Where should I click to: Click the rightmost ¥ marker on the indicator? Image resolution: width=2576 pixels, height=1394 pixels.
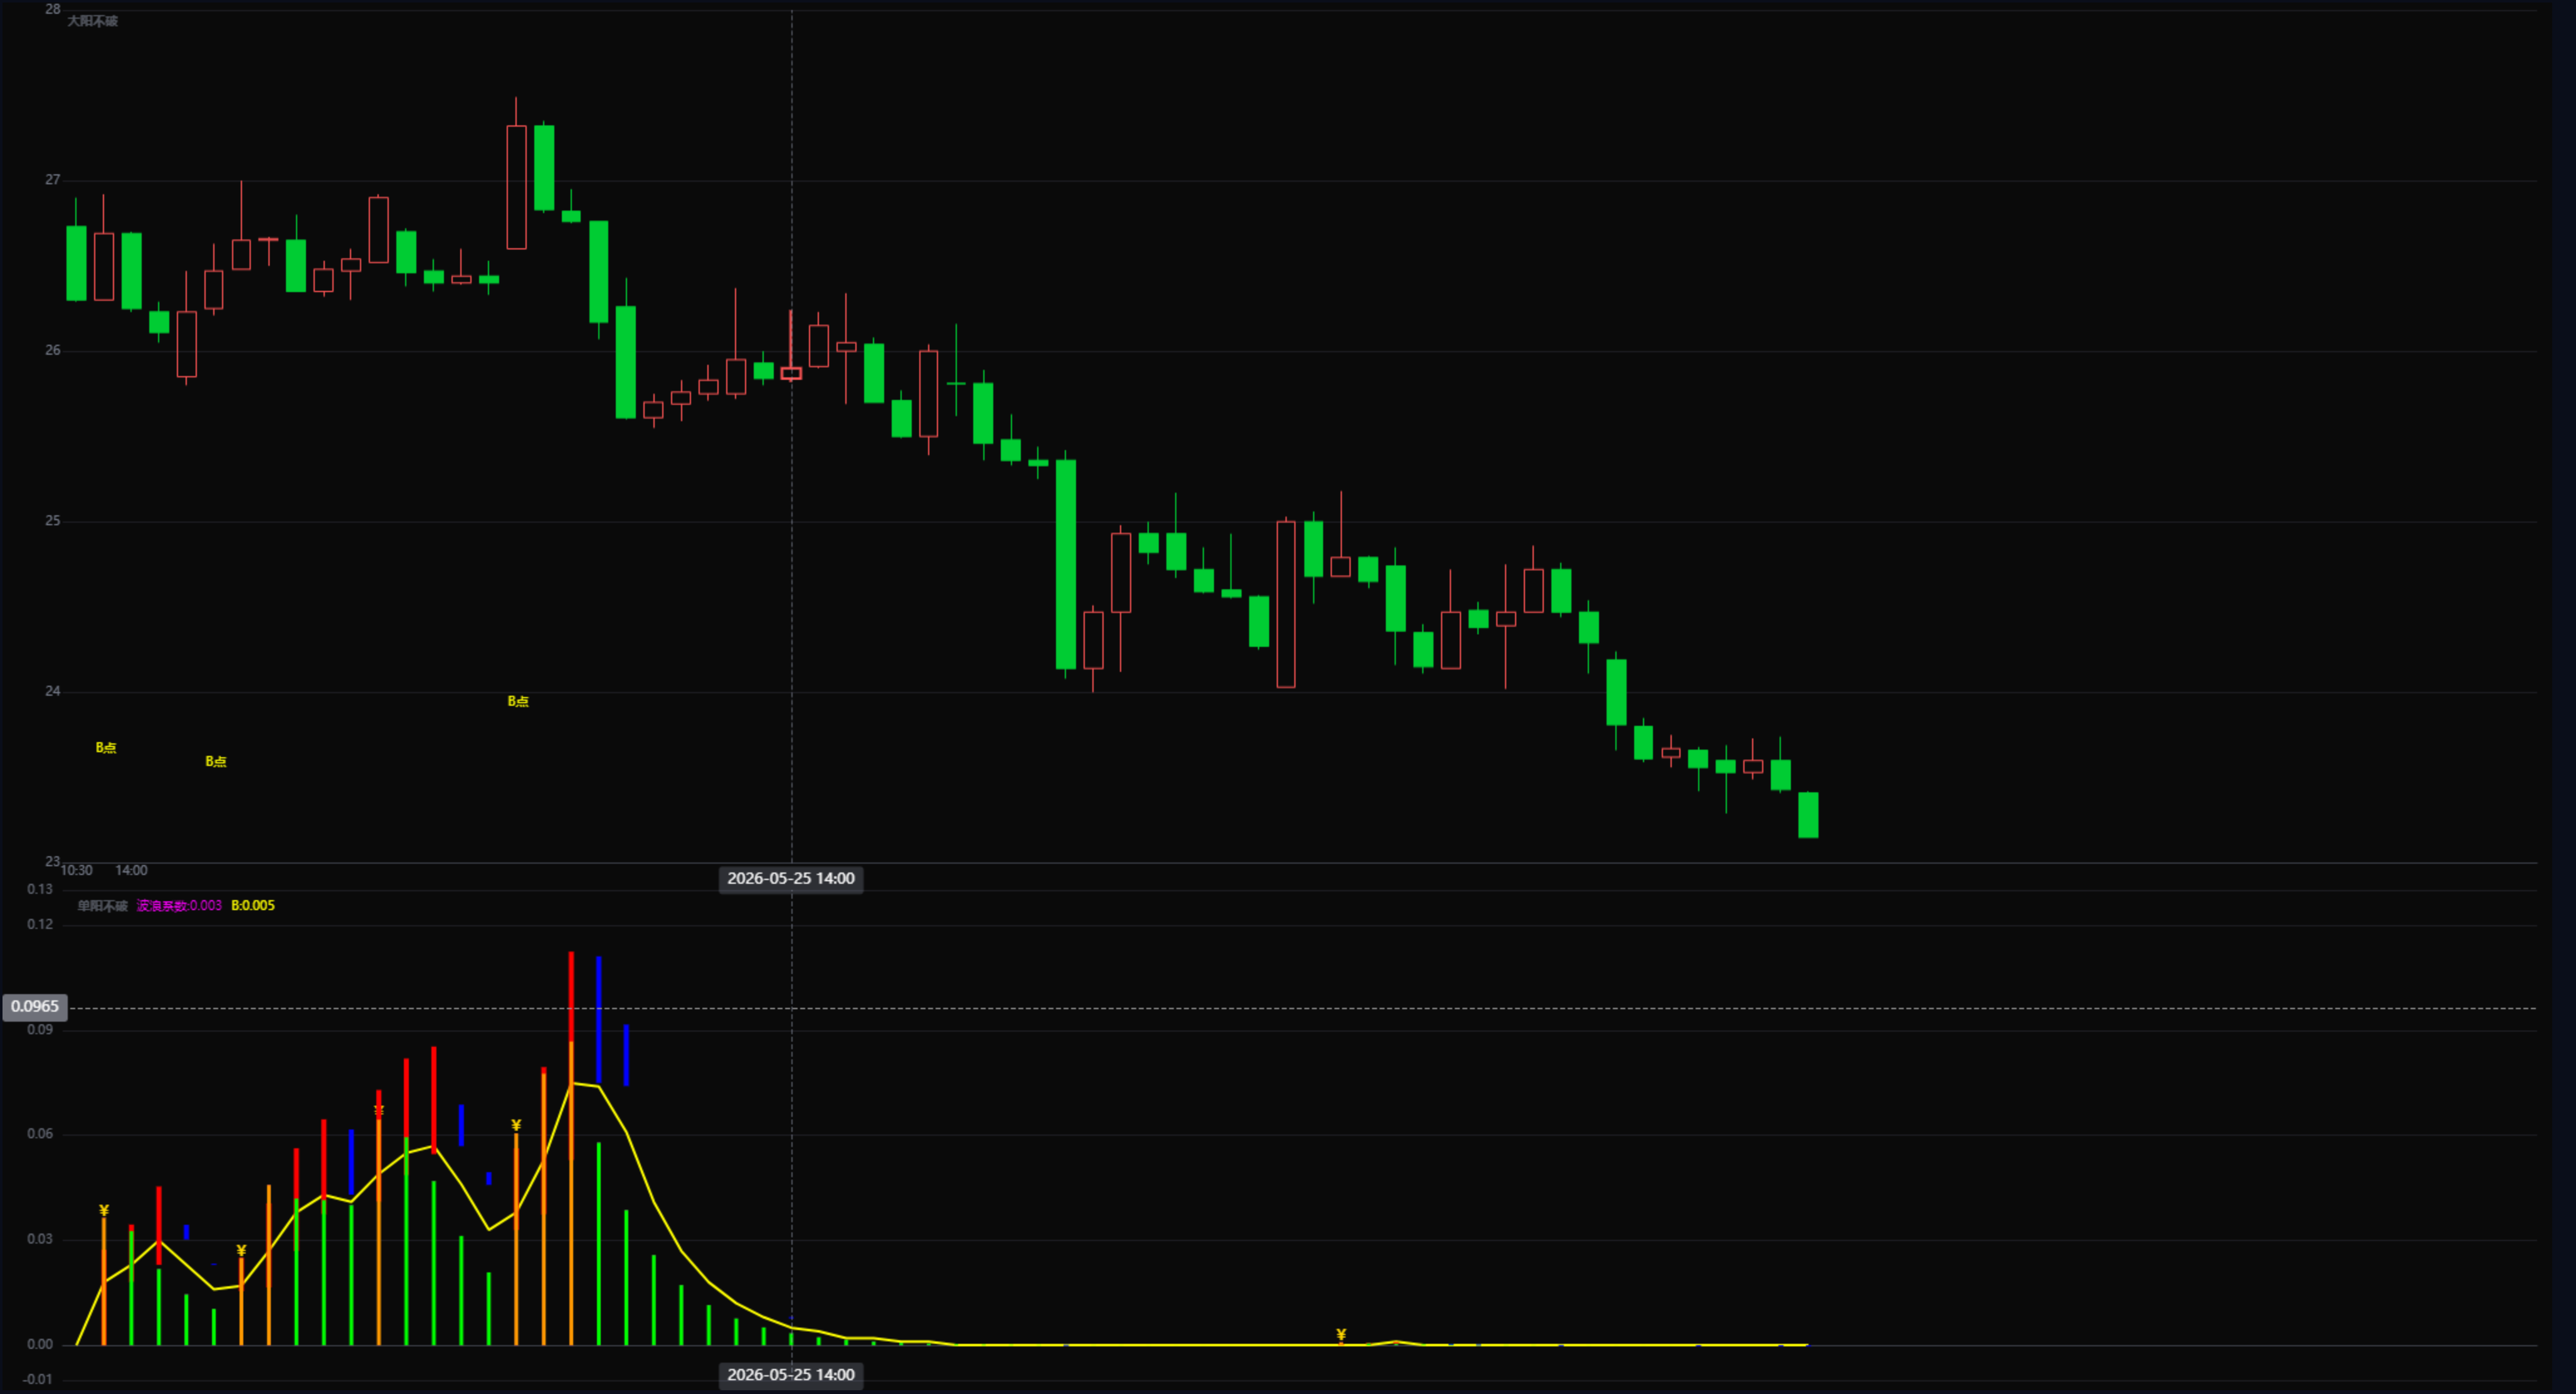pyautogui.click(x=1341, y=1335)
